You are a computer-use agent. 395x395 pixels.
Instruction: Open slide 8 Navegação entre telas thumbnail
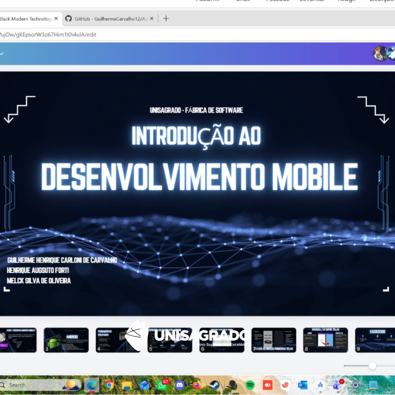click(x=326, y=340)
